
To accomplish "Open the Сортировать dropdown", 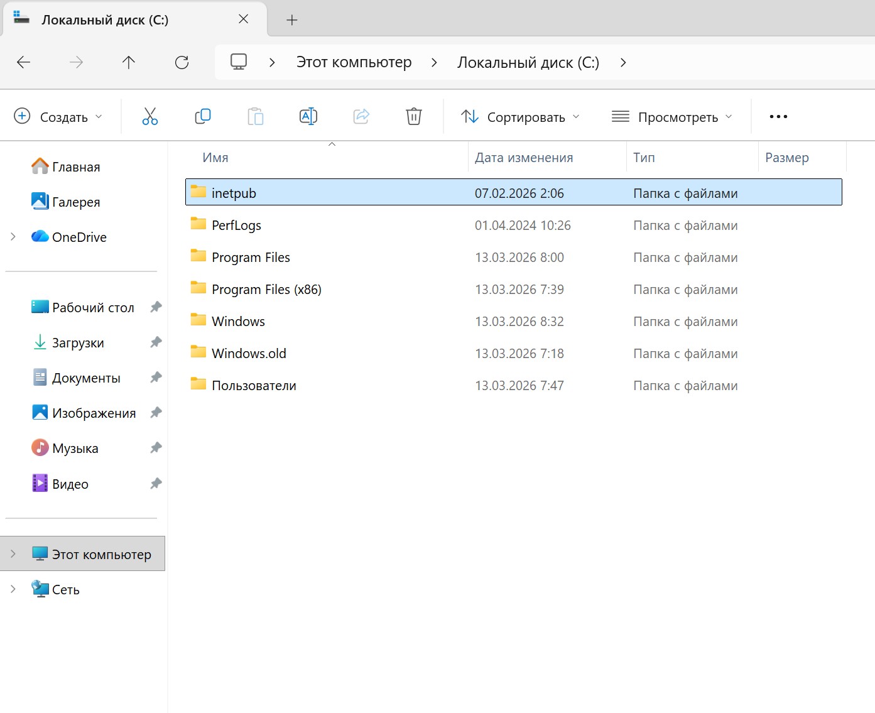I will (x=520, y=117).
